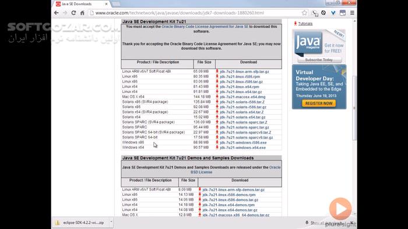Image resolution: width=408 pixels, height=229 pixels.
Task: Select the 90.57 MB file size cell
Action: (x=201, y=148)
